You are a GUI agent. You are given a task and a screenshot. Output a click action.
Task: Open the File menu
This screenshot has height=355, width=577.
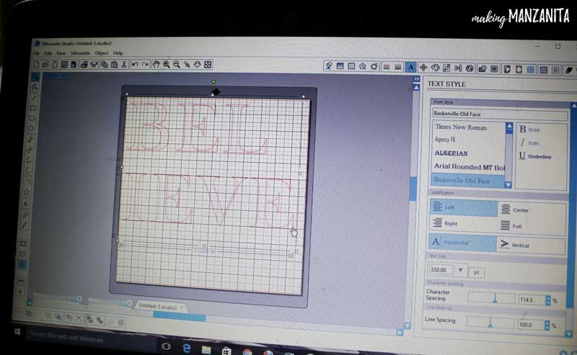coord(36,53)
